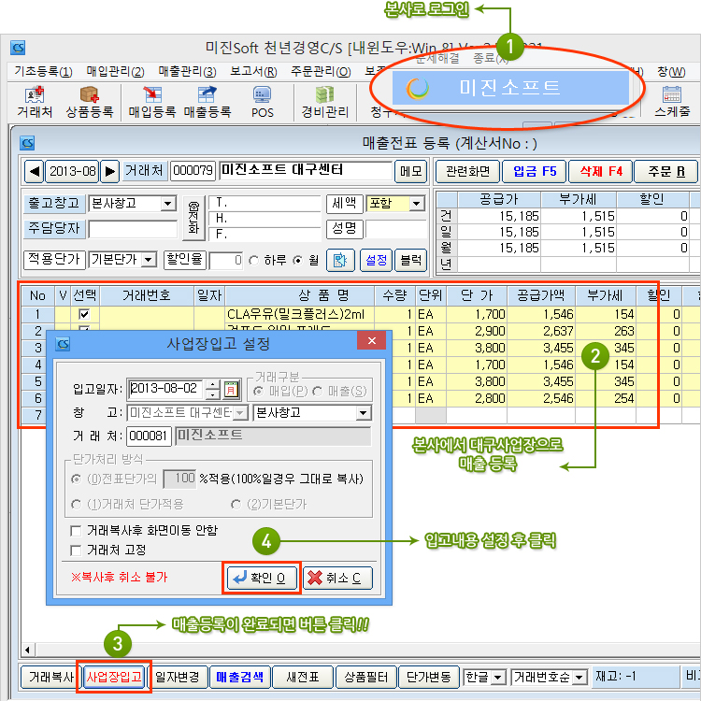This screenshot has height=701, width=701.
Task: Click the 일자변경 date change button
Action: pyautogui.click(x=177, y=677)
